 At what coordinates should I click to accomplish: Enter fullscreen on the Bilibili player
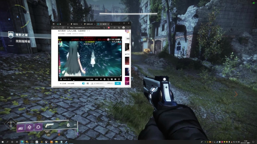119,79
